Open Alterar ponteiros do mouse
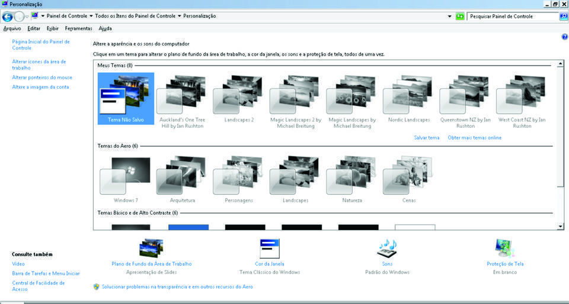Image resolution: width=569 pixels, height=304 pixels. pos(42,77)
